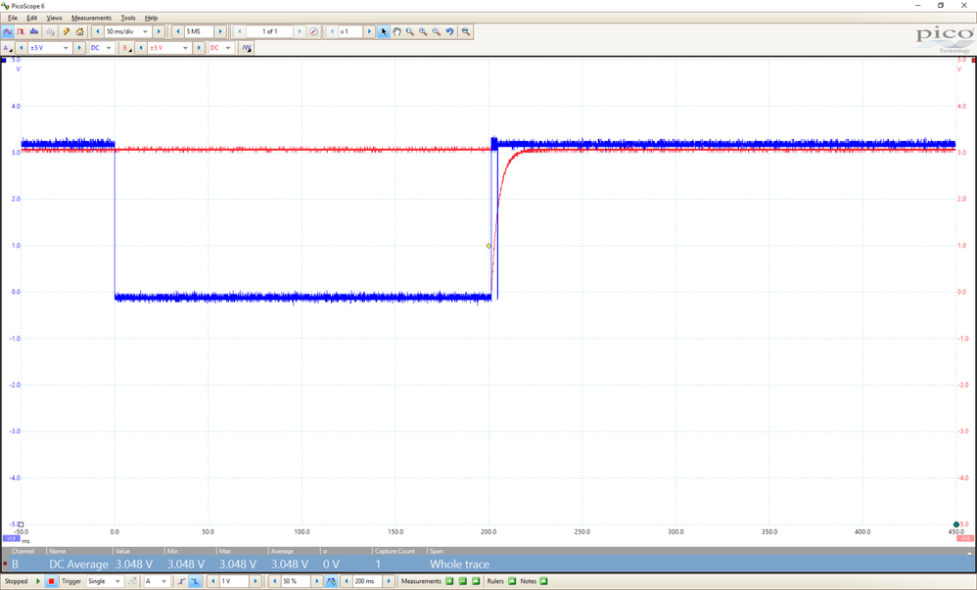This screenshot has height=590, width=977.
Task: Show the Rulers legend
Action: coord(512,581)
